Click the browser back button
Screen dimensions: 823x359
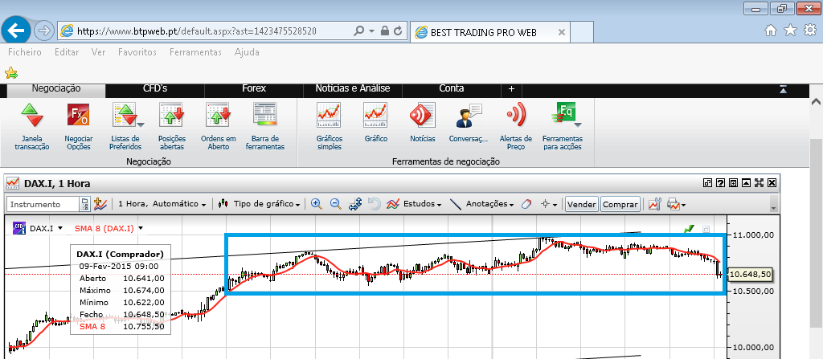(x=16, y=31)
